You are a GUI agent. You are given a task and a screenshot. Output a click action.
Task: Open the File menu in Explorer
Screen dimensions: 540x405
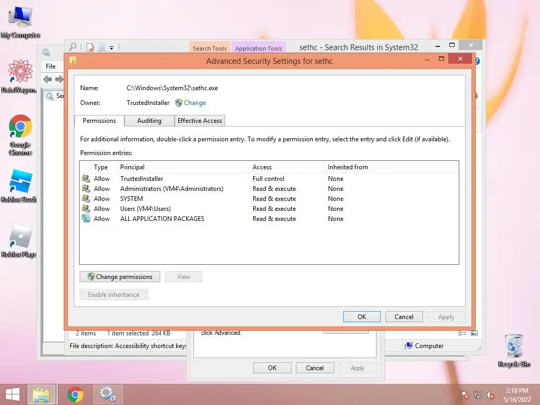51,66
